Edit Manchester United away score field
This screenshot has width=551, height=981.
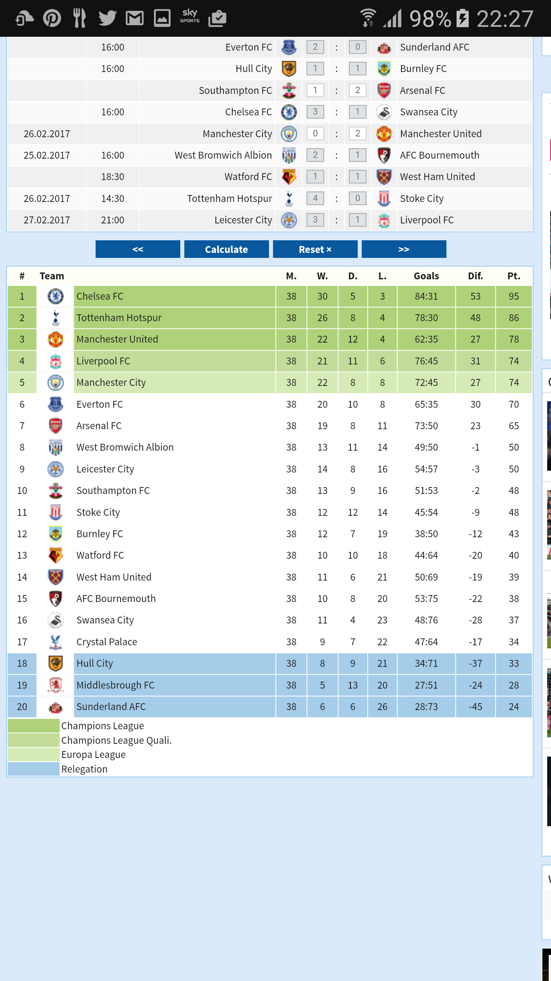tap(357, 133)
